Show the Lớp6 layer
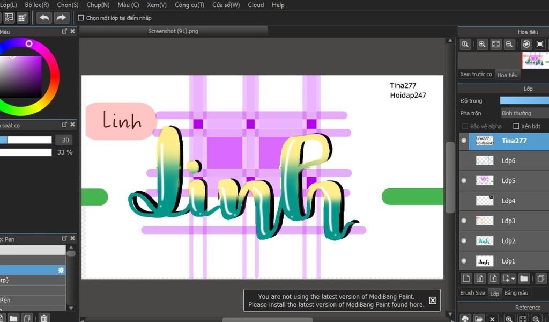549x322 pixels. pyautogui.click(x=464, y=160)
